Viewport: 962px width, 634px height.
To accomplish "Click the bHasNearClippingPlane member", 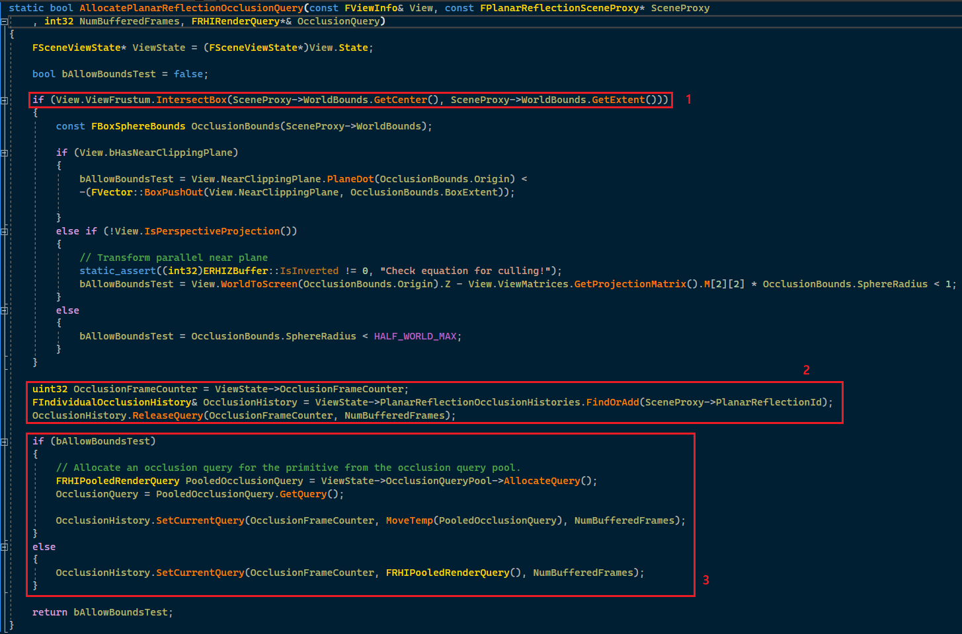I will (x=171, y=153).
